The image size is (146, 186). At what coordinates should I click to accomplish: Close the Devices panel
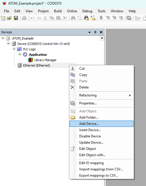pos(101,32)
